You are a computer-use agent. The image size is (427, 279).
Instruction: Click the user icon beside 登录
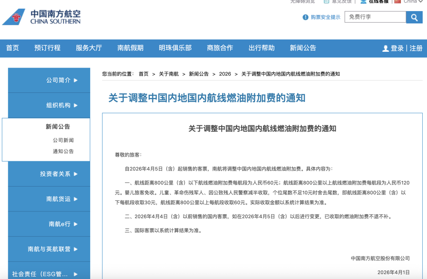coord(385,48)
